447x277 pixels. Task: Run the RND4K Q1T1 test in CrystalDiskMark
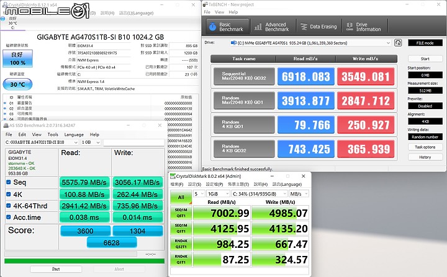pos(181,259)
